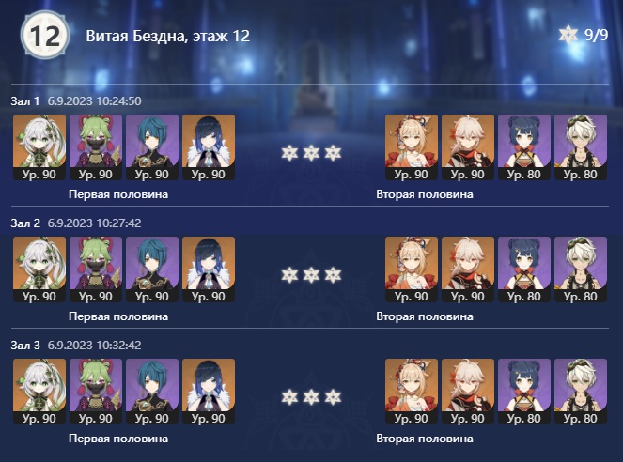Select Kuki Shinobu portrait in Зал 1
The width and height of the screenshot is (623, 462).
pyautogui.click(x=96, y=147)
